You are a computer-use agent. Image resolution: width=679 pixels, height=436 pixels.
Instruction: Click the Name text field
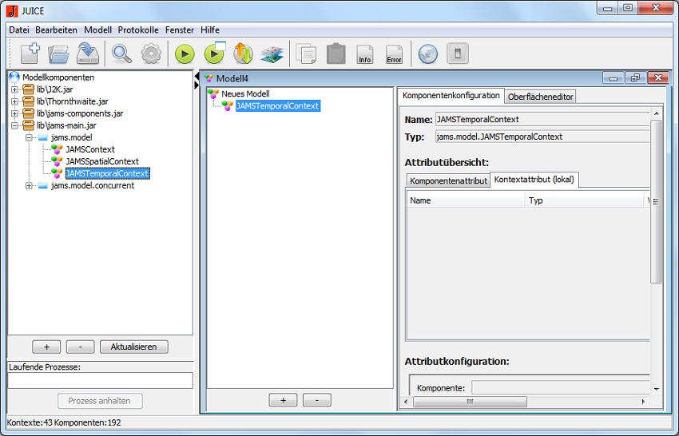(543, 120)
